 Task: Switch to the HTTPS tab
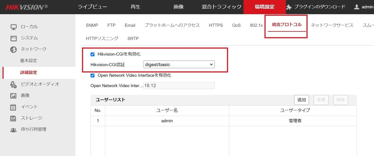[x=216, y=25]
